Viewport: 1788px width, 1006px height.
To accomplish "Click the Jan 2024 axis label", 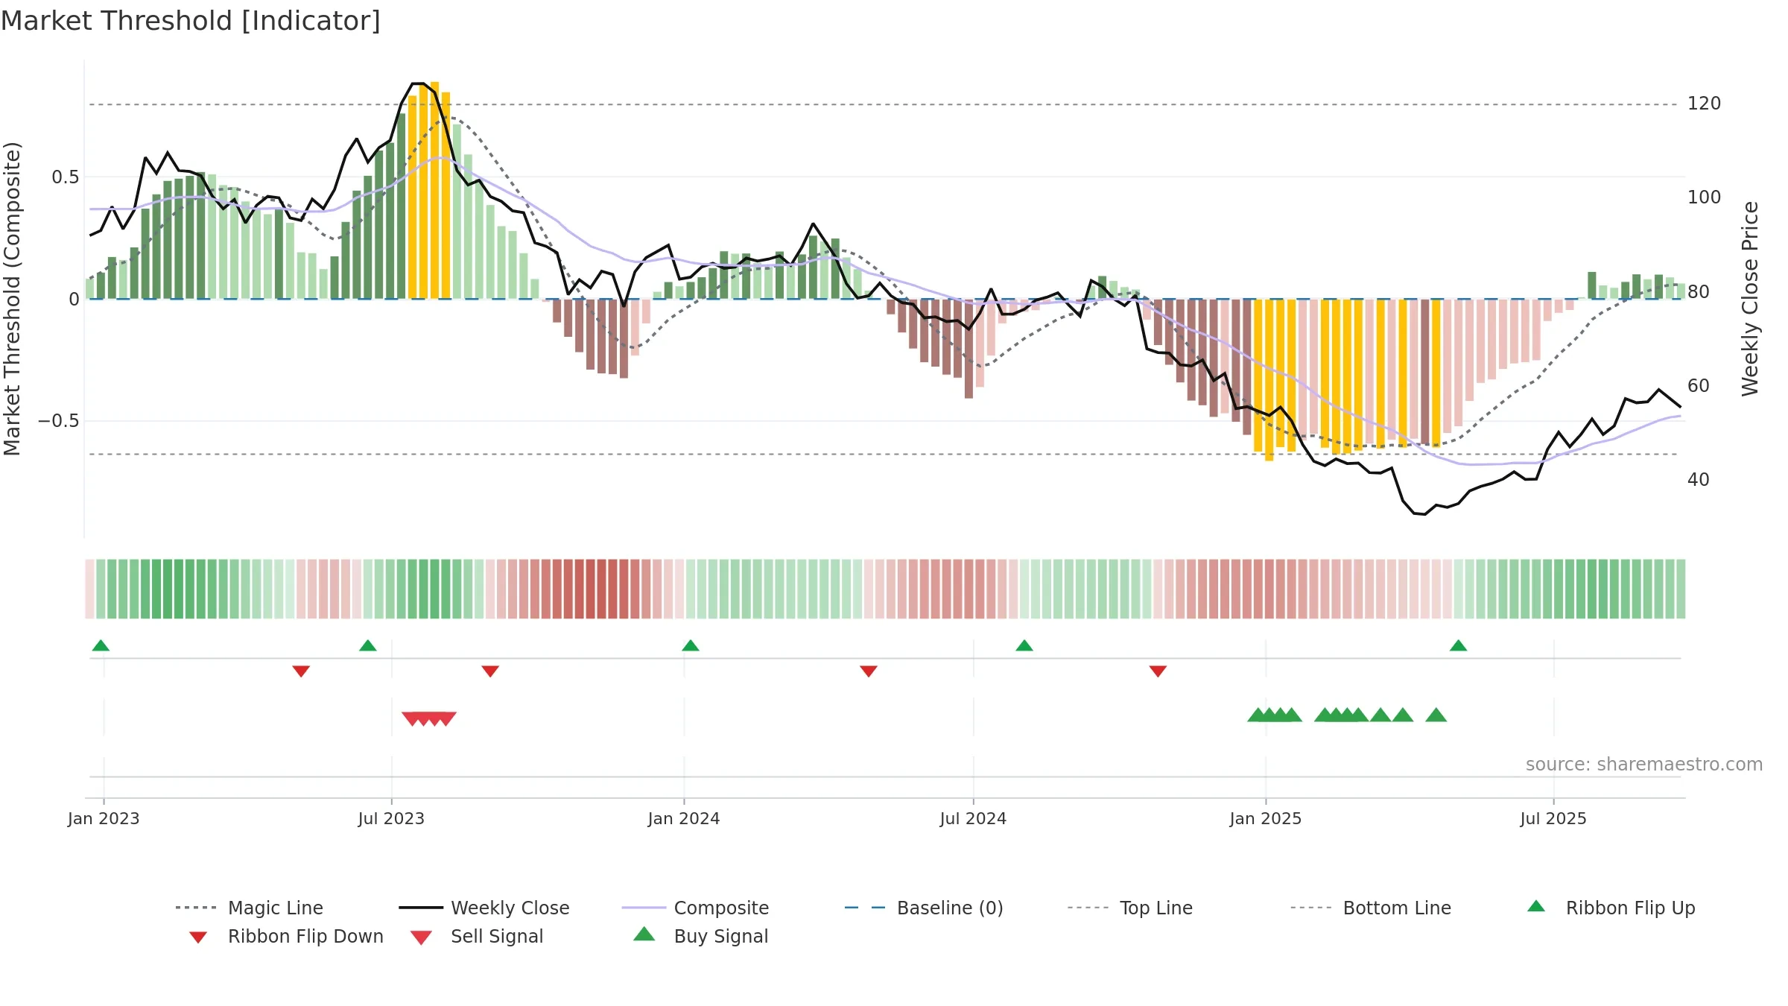I will [x=684, y=819].
